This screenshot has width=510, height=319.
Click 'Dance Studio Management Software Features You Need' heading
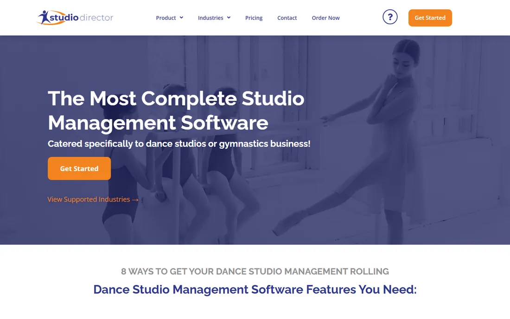click(255, 289)
